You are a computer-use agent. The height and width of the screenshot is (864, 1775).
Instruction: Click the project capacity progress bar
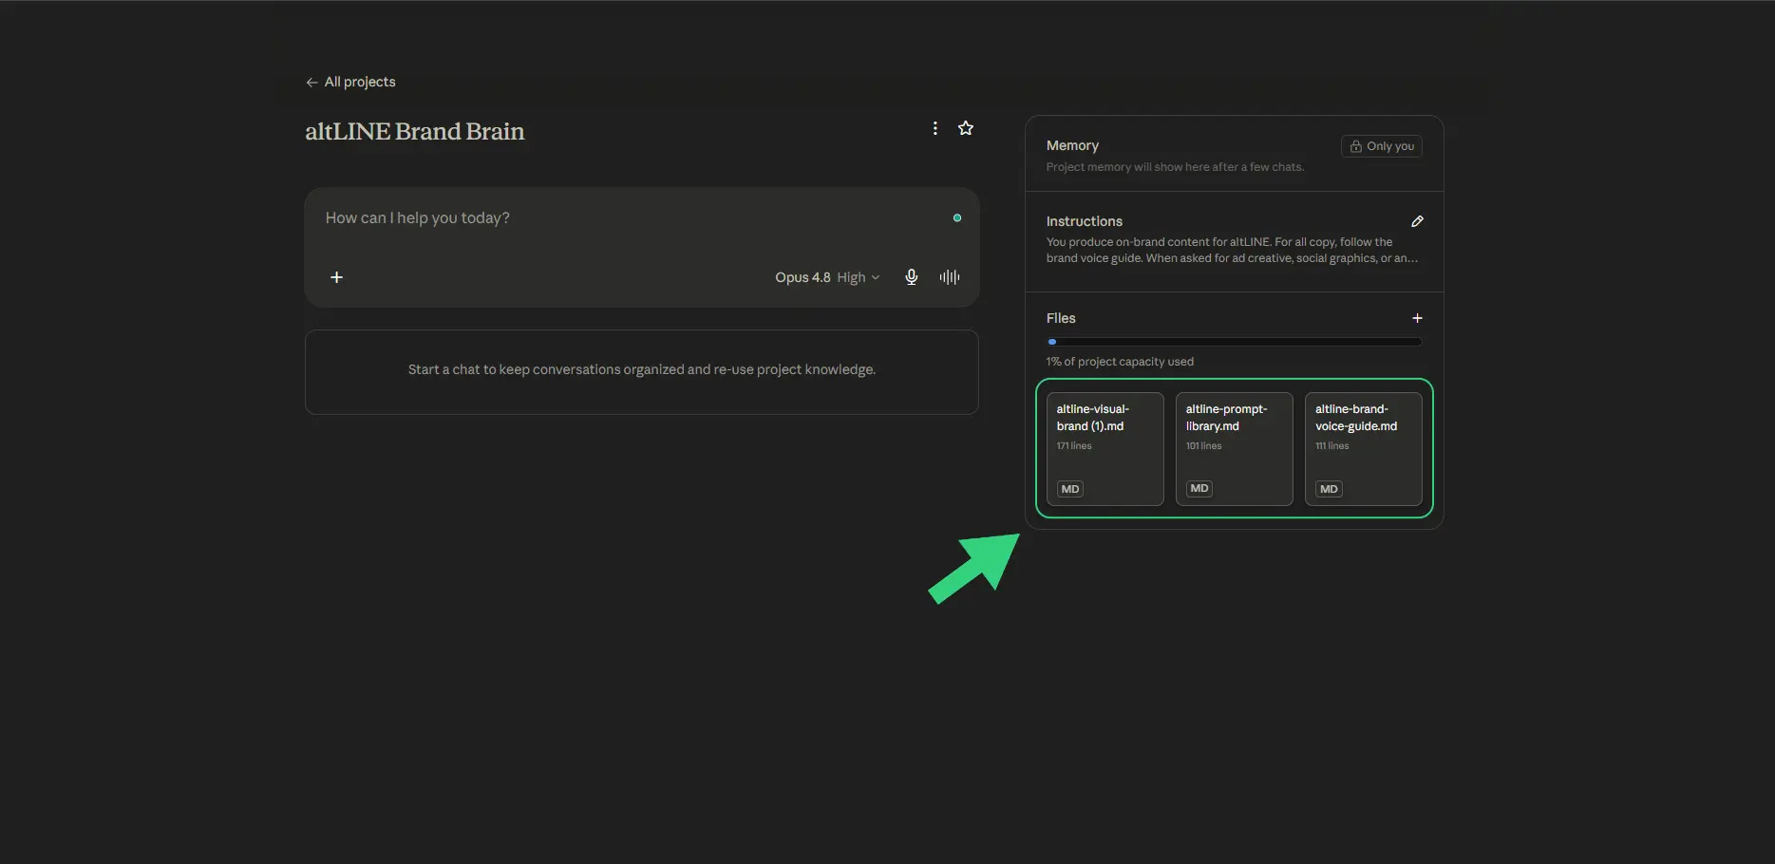[x=1235, y=342]
